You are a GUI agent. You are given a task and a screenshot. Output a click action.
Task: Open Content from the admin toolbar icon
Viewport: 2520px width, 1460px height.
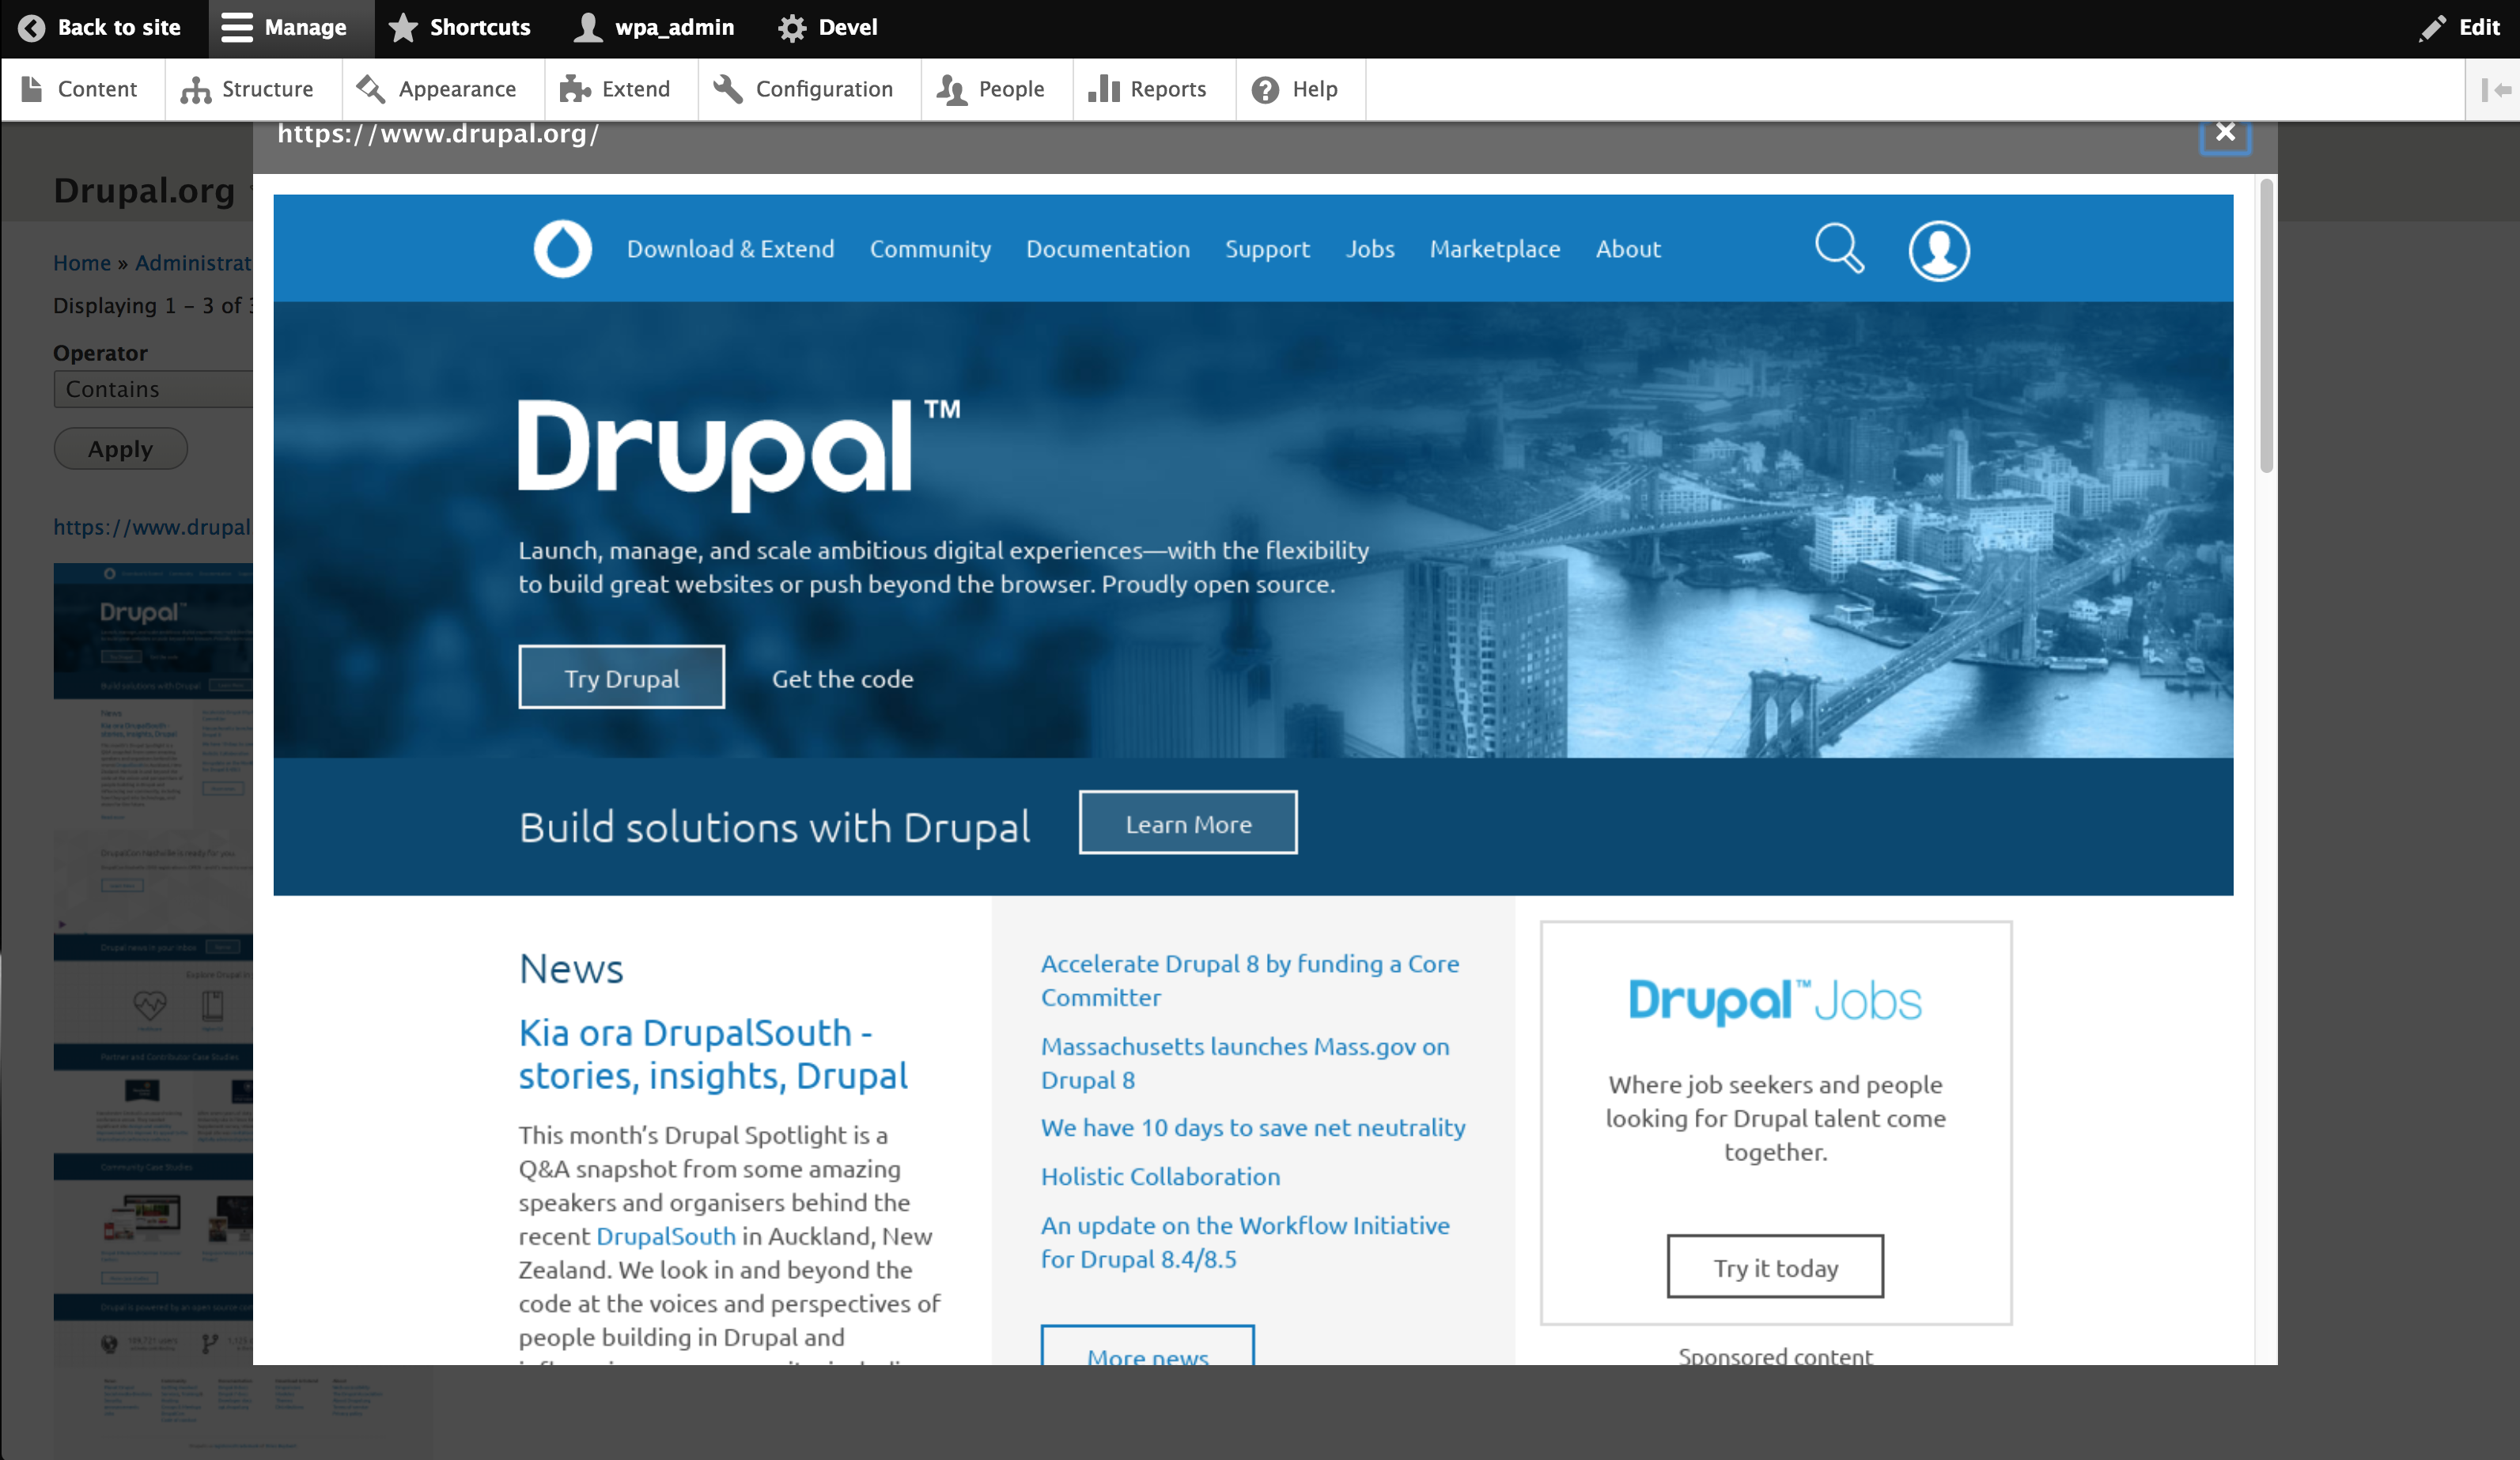coord(31,88)
